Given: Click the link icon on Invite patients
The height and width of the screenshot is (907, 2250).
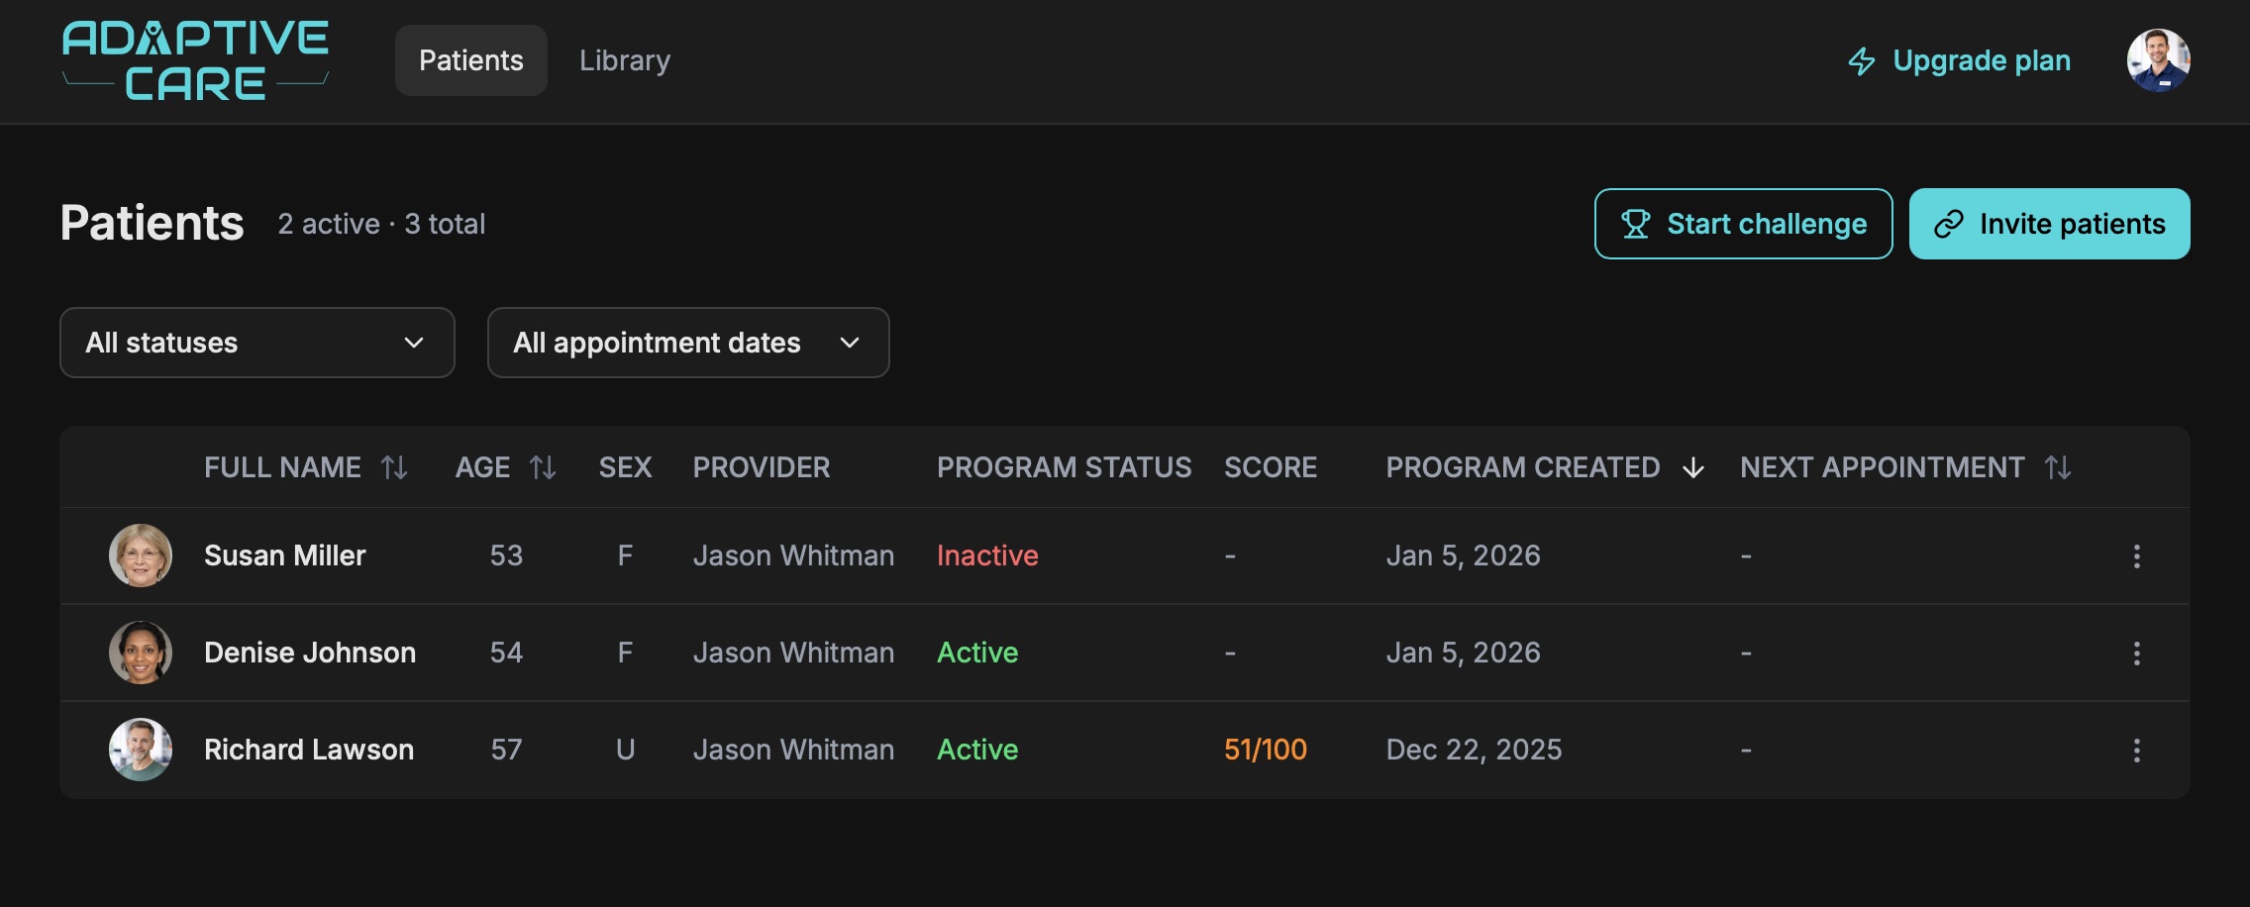Looking at the screenshot, I should coord(1950,224).
